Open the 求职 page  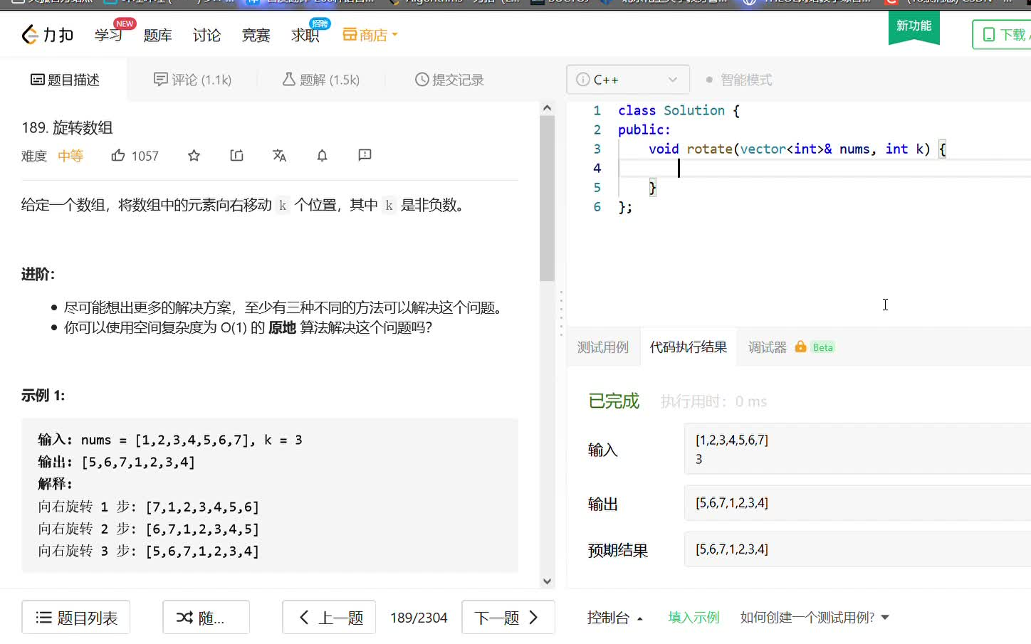(x=305, y=35)
